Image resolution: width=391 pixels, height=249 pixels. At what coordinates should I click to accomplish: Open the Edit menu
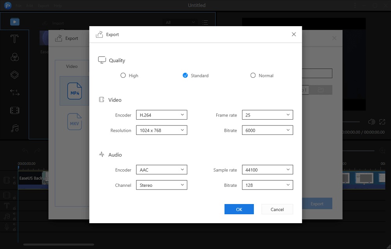pyautogui.click(x=30, y=5)
